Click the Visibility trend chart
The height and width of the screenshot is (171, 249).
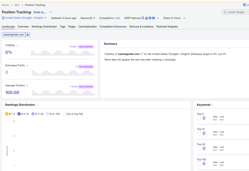tap(63, 53)
